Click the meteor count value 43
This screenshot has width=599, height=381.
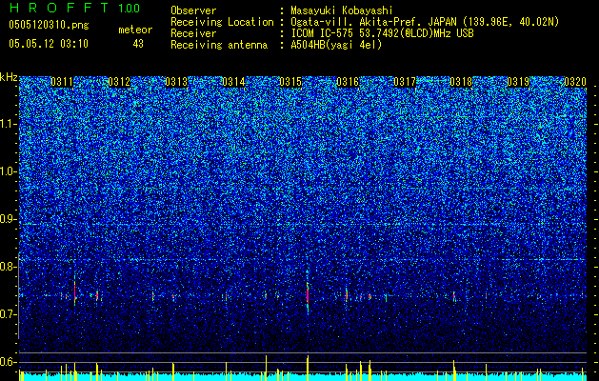point(138,44)
